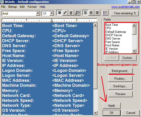Open the Arial font name dropdown

tap(38, 13)
